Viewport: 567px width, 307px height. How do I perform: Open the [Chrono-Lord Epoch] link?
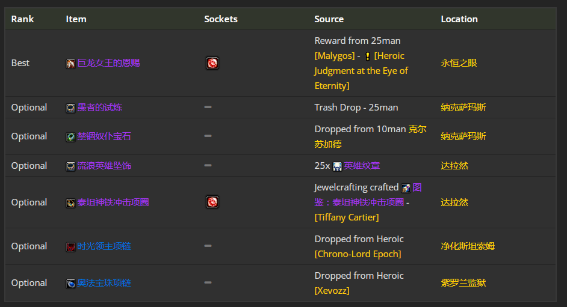(358, 254)
